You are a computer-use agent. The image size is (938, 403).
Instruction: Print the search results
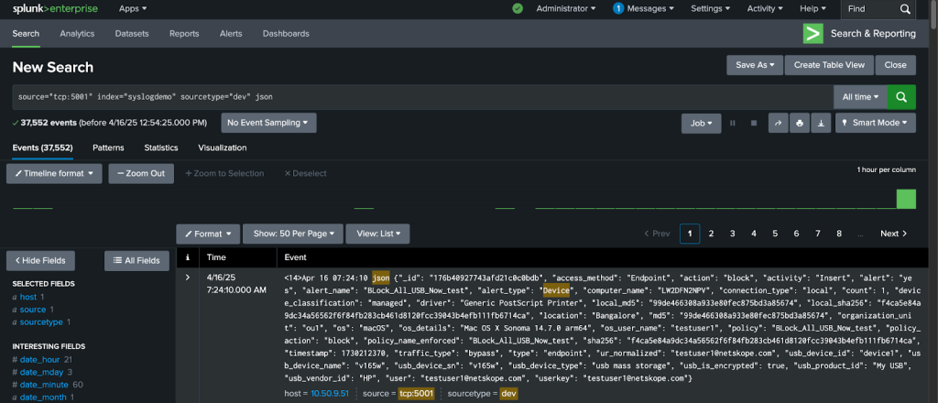coord(799,123)
